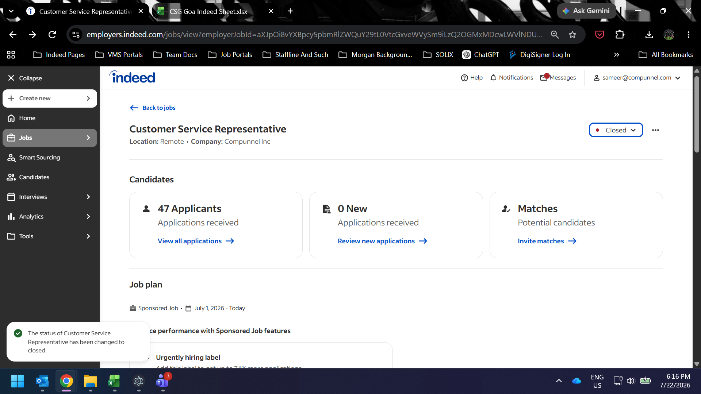Viewport: 701px width, 394px height.
Task: Open the Windows Start menu
Action: coord(18,381)
